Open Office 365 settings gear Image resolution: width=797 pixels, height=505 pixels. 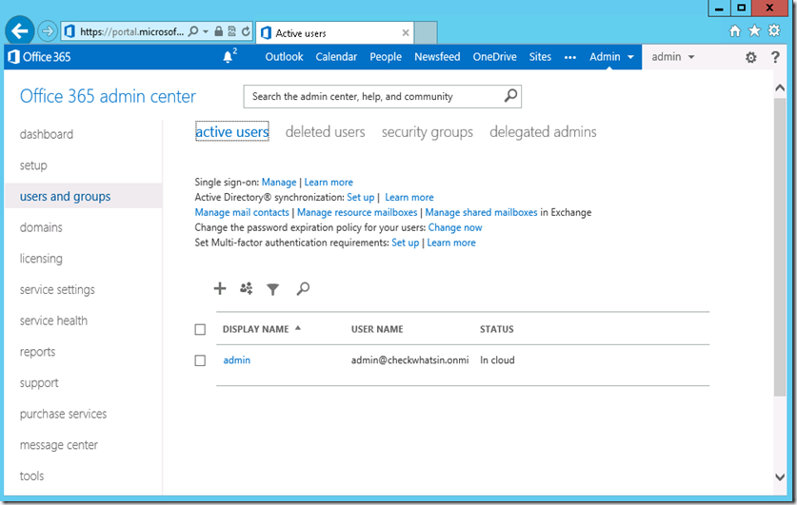click(x=750, y=57)
